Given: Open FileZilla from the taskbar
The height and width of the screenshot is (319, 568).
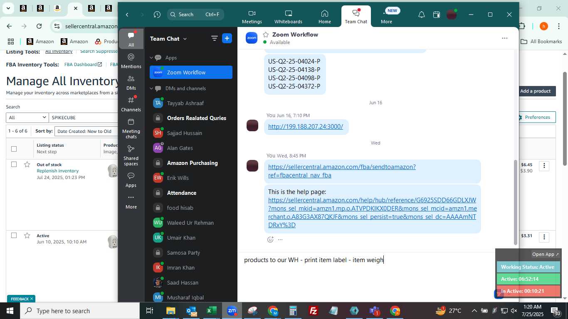Looking at the screenshot, I should [x=314, y=311].
